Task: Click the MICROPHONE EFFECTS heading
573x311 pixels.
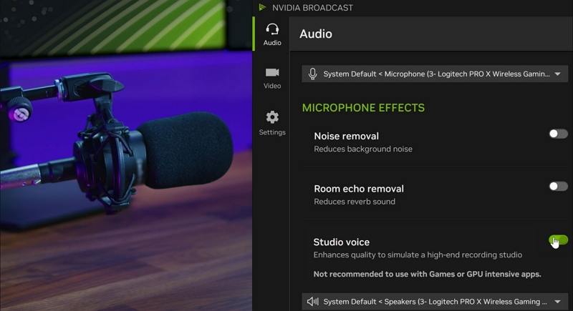Action: [363, 108]
